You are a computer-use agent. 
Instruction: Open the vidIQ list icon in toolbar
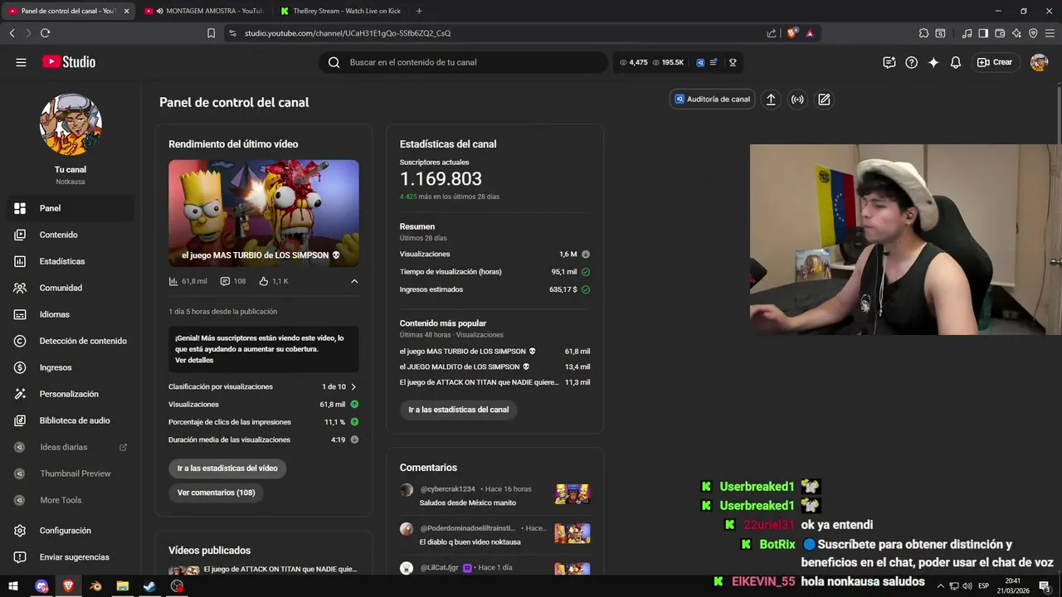click(714, 62)
